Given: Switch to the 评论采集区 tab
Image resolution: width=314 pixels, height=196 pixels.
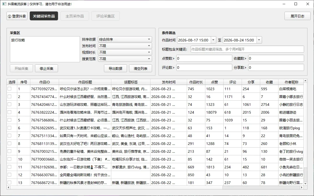Looking at the screenshot, I should pyautogui.click(x=106, y=16).
